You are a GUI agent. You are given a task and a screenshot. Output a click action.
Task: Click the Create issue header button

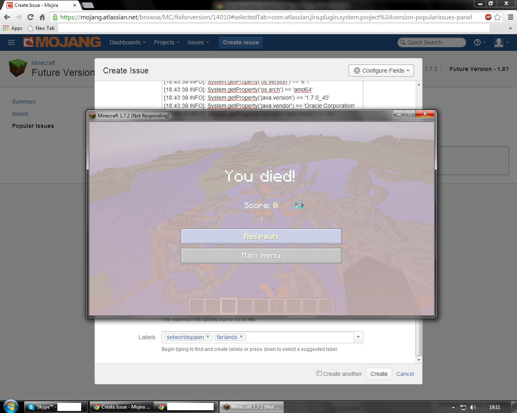241,42
